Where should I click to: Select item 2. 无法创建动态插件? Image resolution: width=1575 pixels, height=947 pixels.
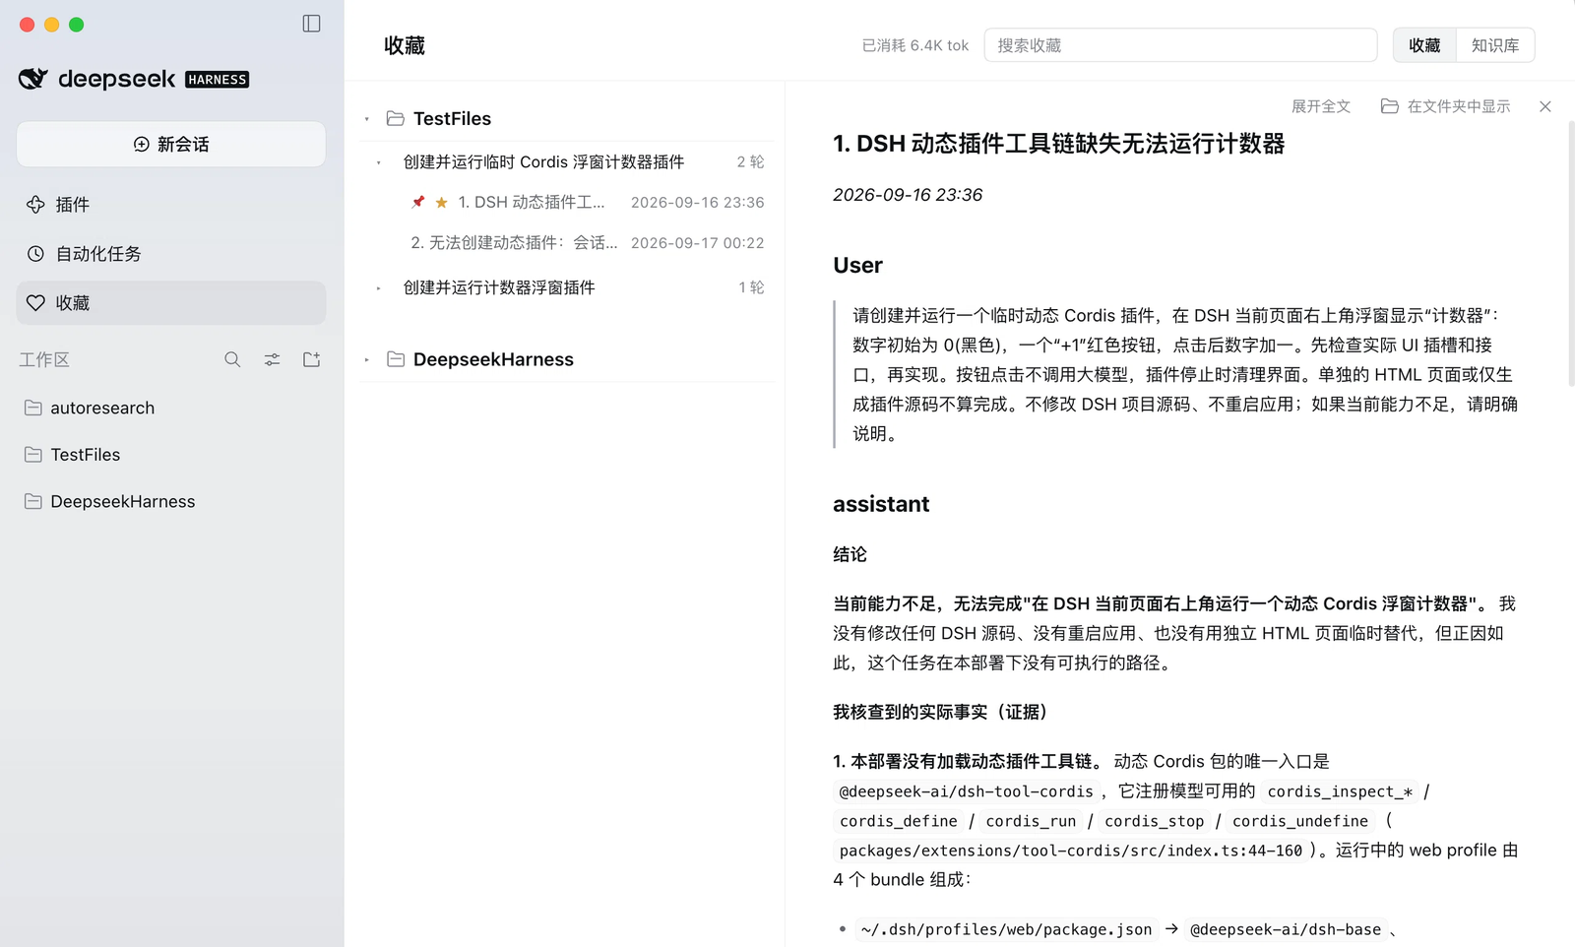[x=587, y=242]
